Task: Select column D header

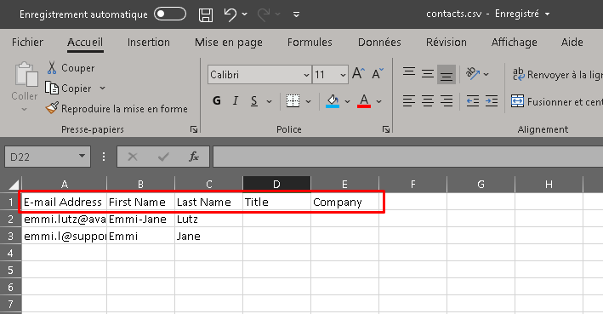Action: [276, 185]
